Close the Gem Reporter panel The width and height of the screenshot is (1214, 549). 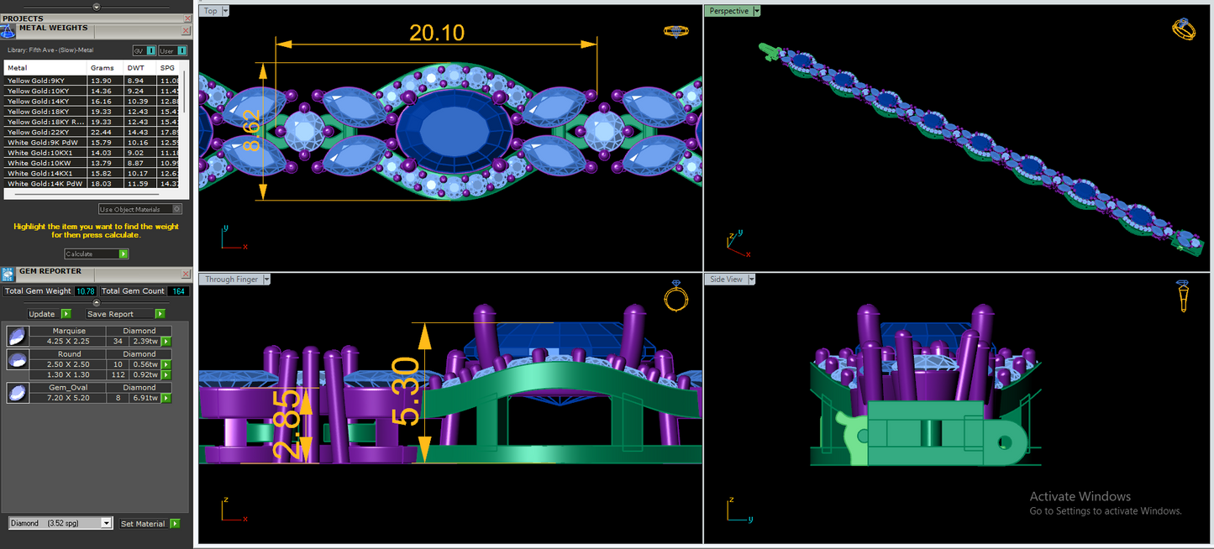click(x=186, y=272)
